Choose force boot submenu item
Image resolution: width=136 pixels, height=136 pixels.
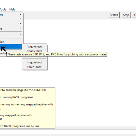tap(35, 67)
